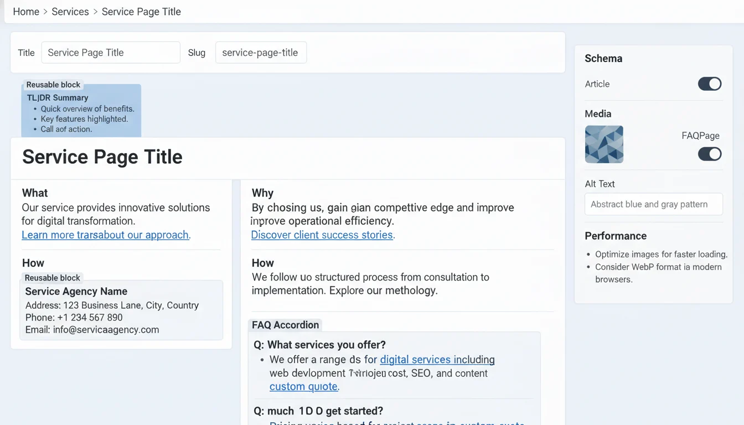Edit the Alt Text input field
The width and height of the screenshot is (744, 425).
[654, 204]
